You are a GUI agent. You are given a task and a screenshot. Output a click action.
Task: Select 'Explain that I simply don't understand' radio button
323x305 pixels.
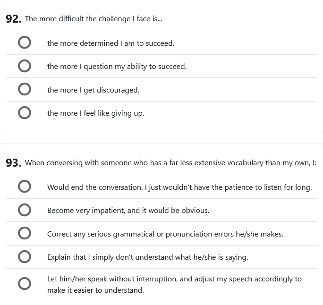coord(25,257)
